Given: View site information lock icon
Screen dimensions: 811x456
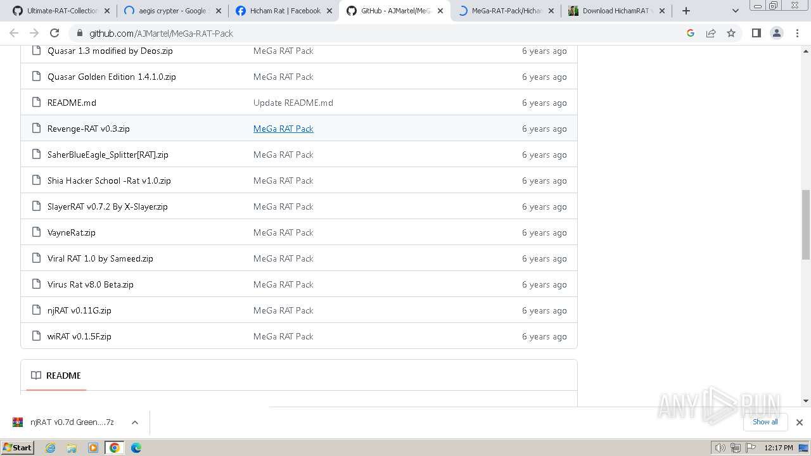Looking at the screenshot, I should click(x=79, y=33).
